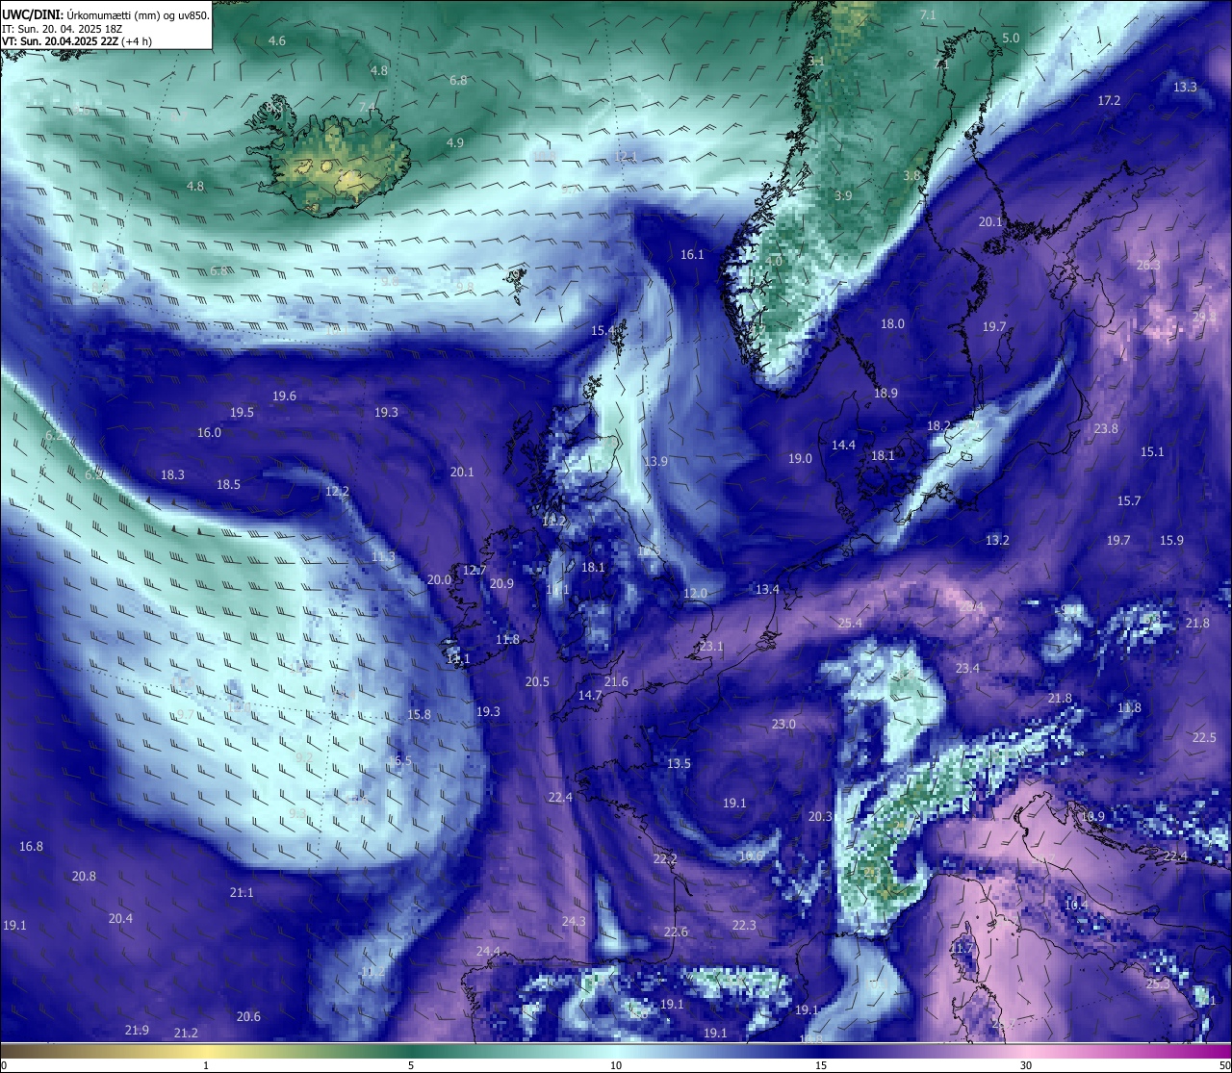
Task: Click the init time line 'IT: Sun. 20. 04. 2025 18Z'
Action: (64, 28)
